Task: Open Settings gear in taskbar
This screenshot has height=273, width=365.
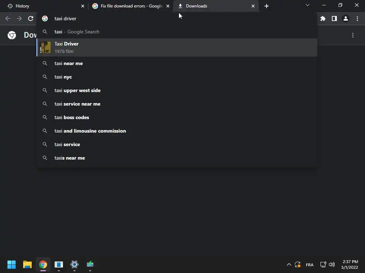Action: 74,264
